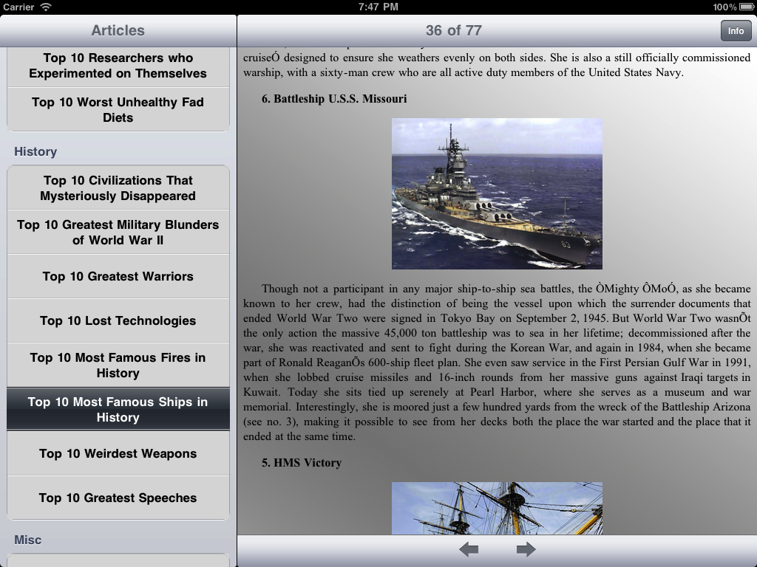The width and height of the screenshot is (757, 567).
Task: Tap the Articles sidebar title
Action: [118, 30]
